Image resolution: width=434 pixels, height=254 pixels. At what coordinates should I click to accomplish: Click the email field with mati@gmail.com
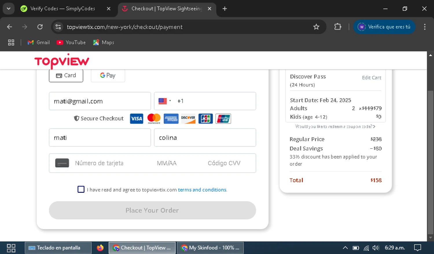click(100, 101)
